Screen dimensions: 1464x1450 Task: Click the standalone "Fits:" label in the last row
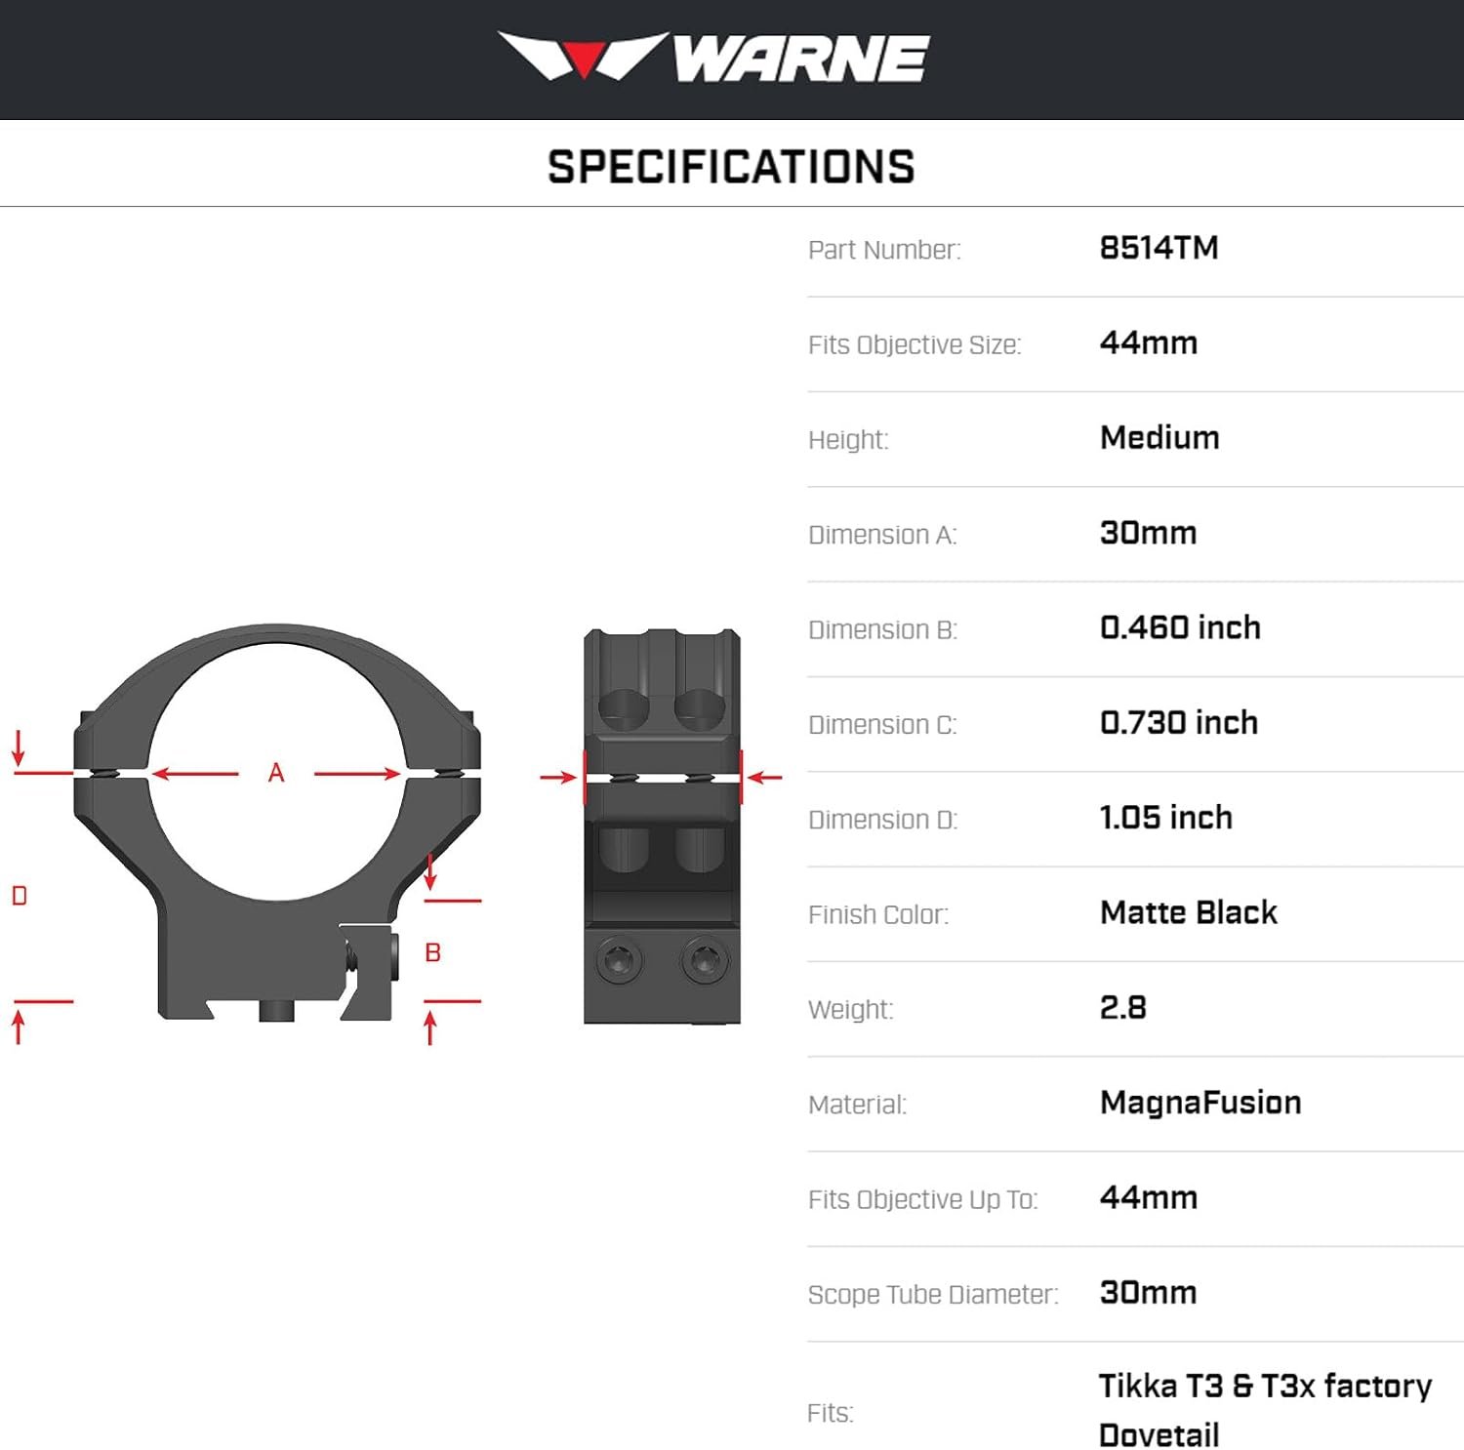coord(831,1413)
